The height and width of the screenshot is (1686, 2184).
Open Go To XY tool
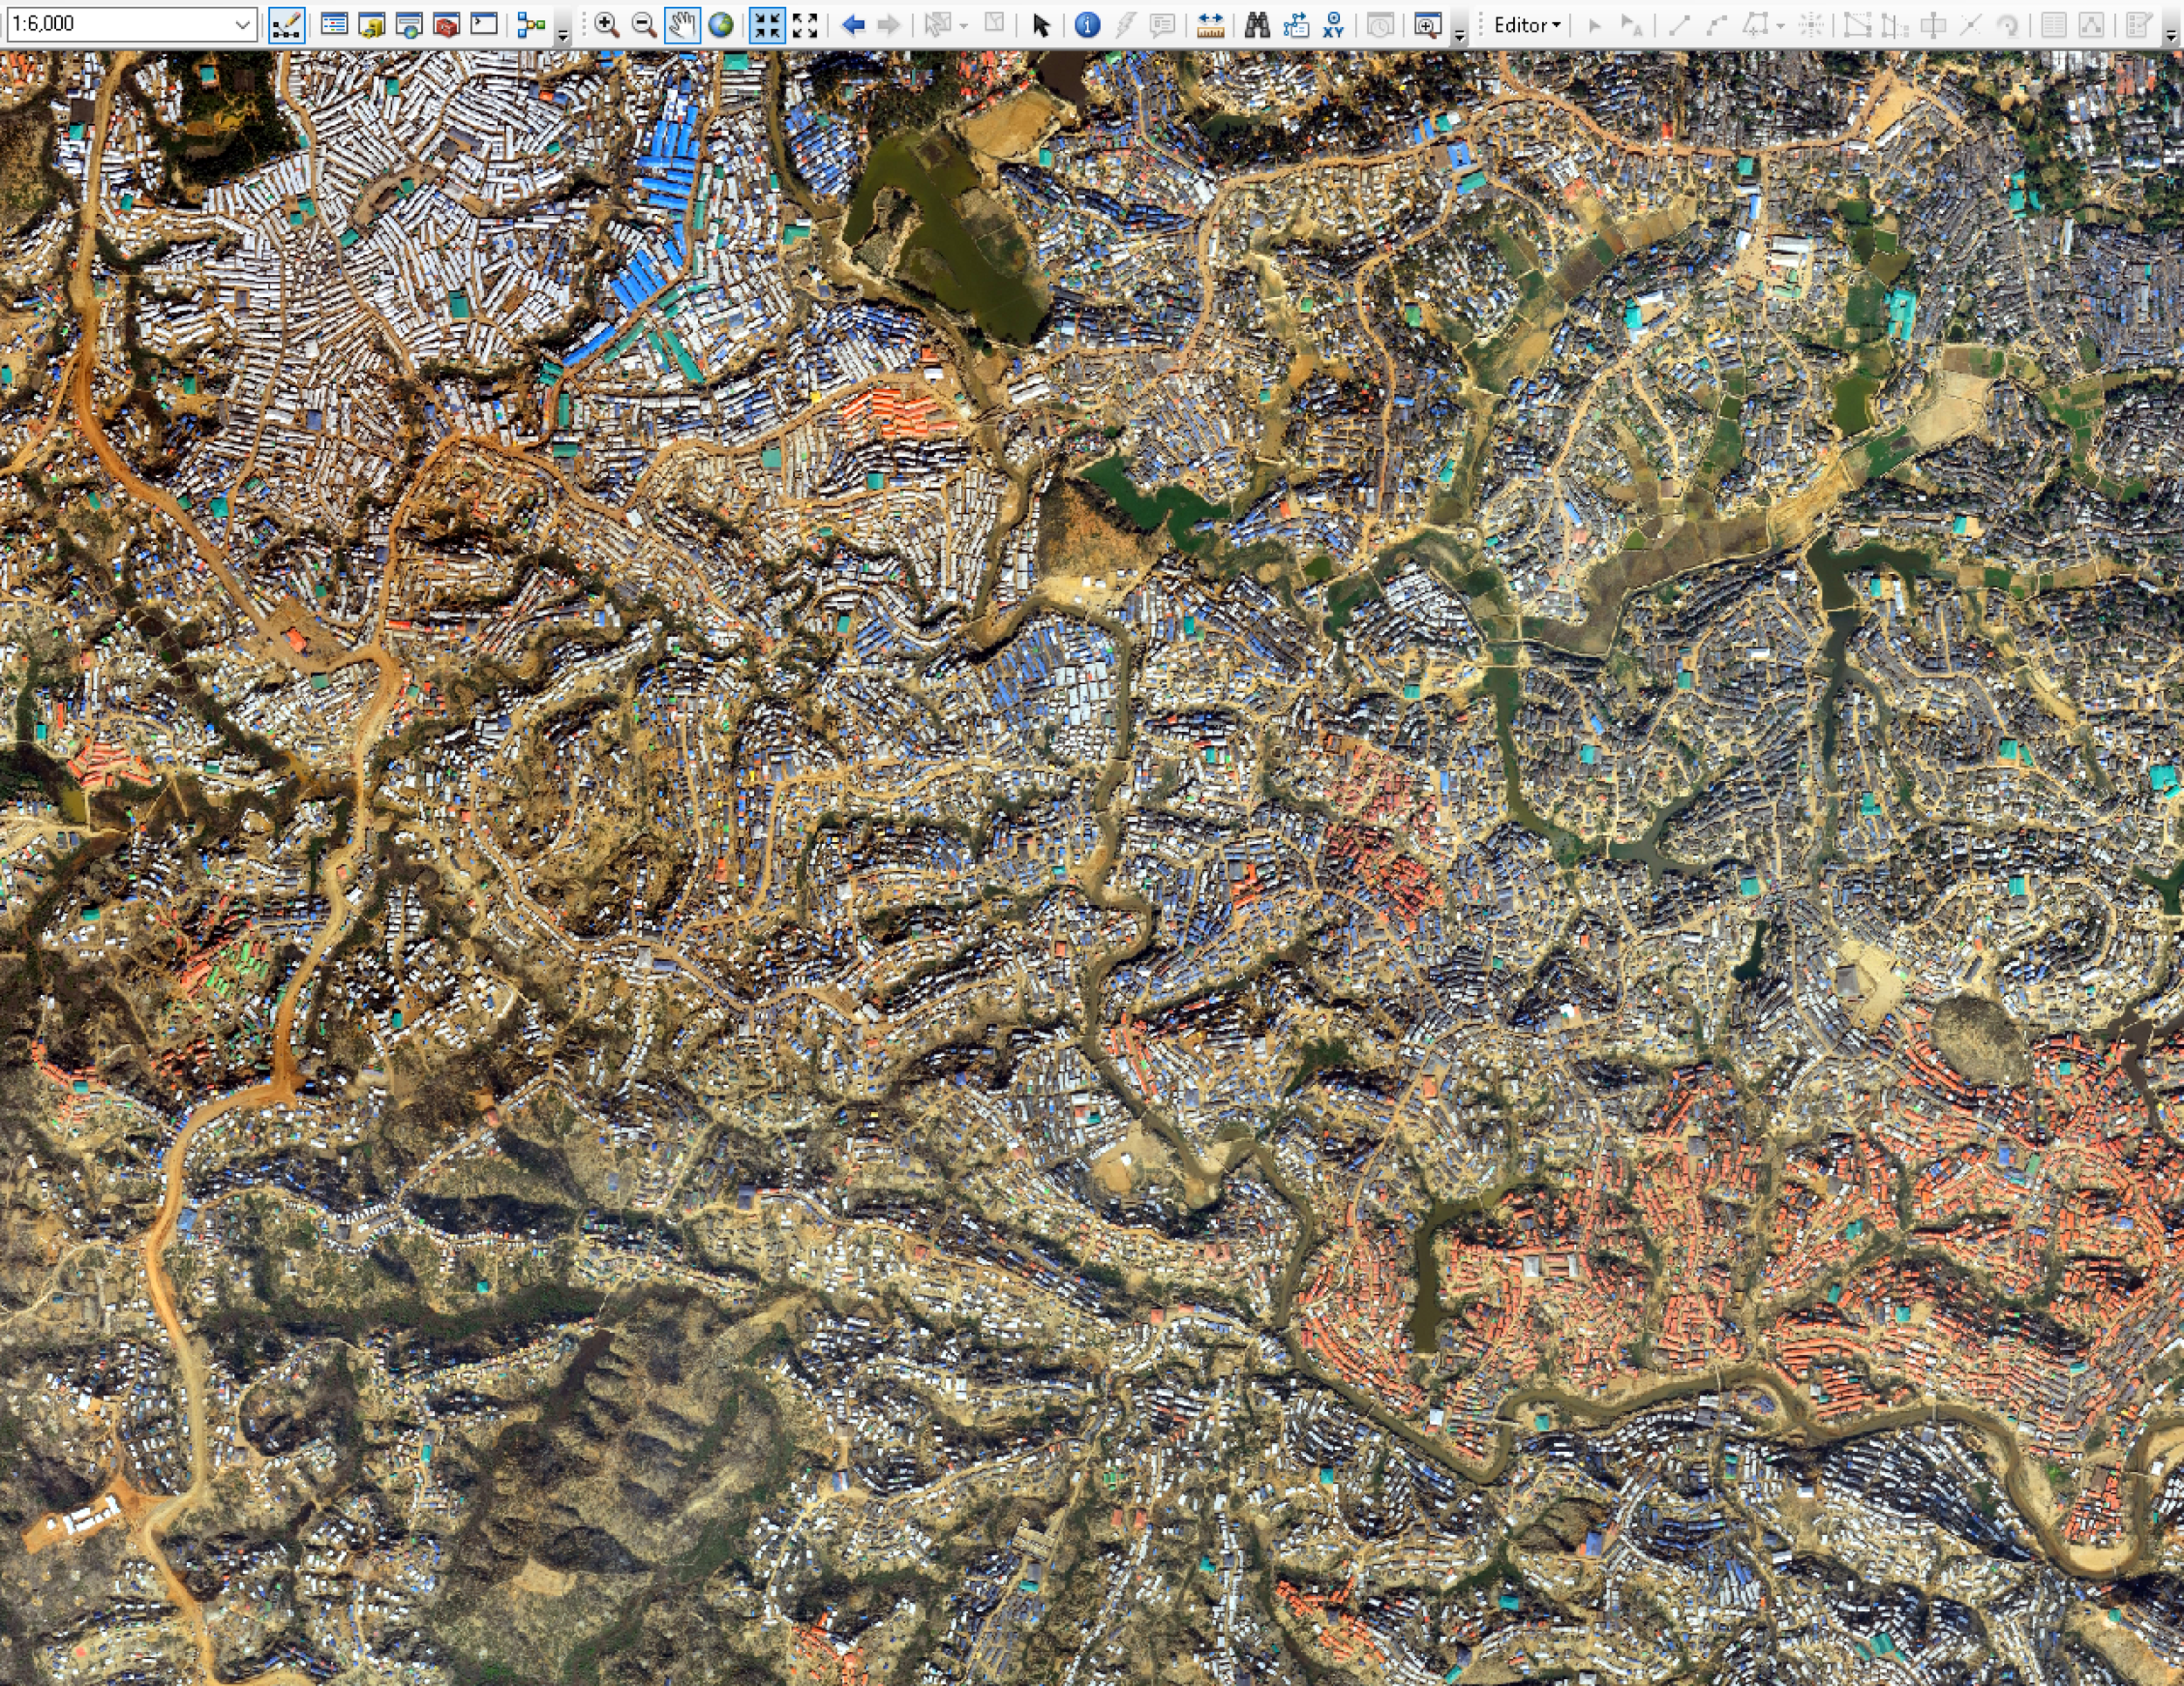coord(1333,25)
